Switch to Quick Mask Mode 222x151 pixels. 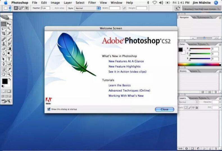pyautogui.click(x=9, y=91)
